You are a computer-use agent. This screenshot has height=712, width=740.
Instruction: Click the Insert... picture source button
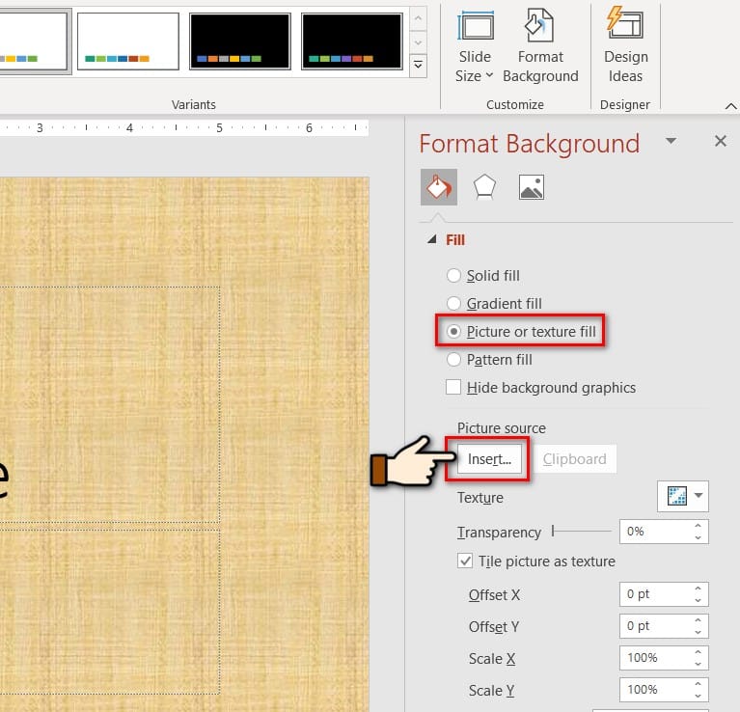coord(489,459)
